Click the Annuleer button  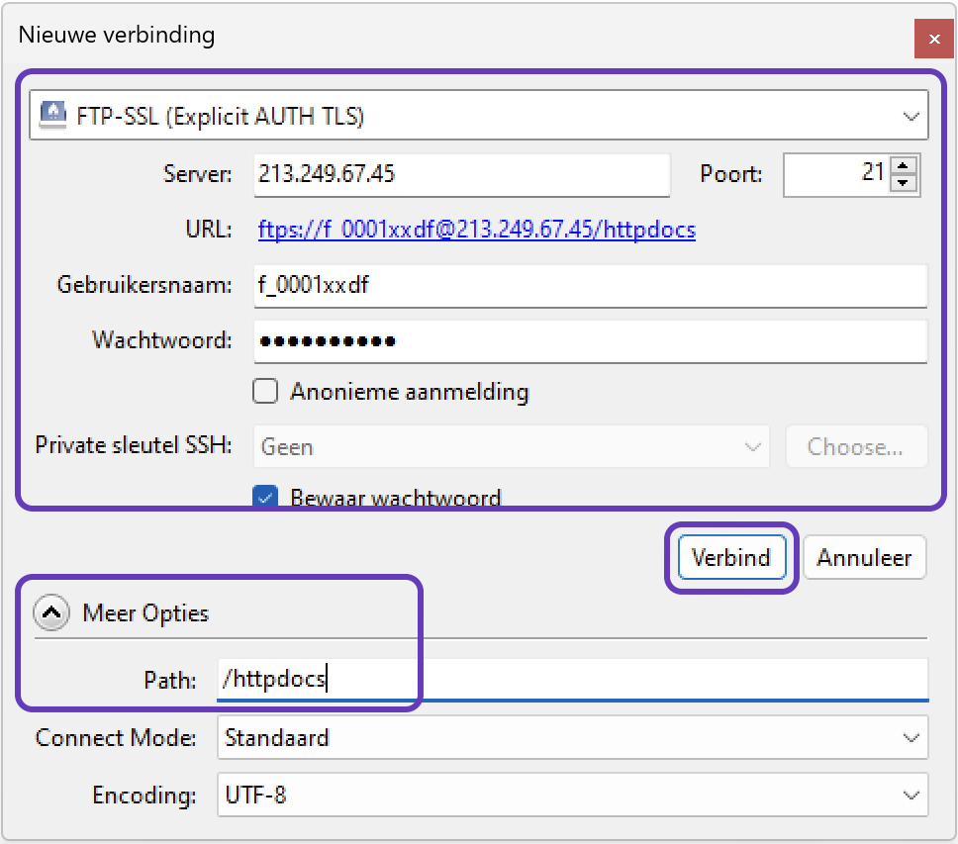tap(864, 557)
